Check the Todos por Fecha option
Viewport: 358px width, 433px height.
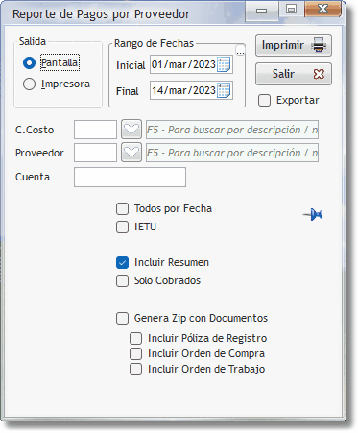click(122, 208)
